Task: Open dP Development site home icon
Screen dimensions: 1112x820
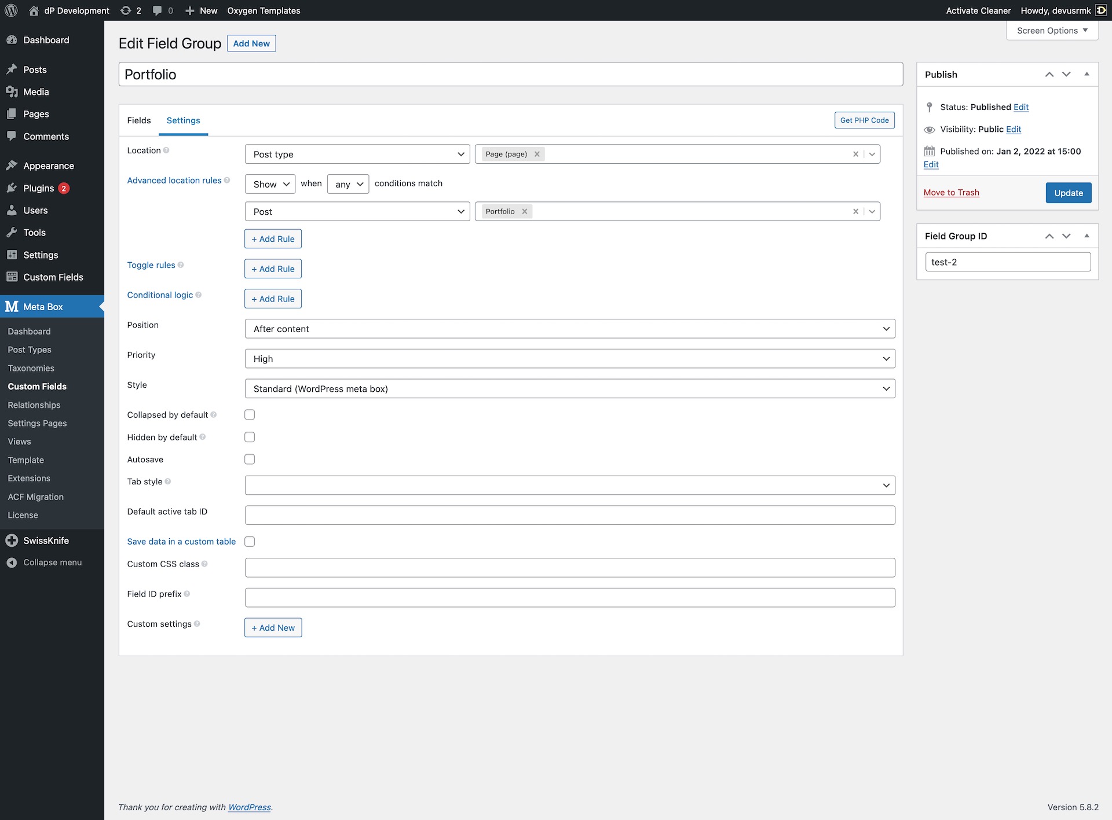Action: point(34,10)
